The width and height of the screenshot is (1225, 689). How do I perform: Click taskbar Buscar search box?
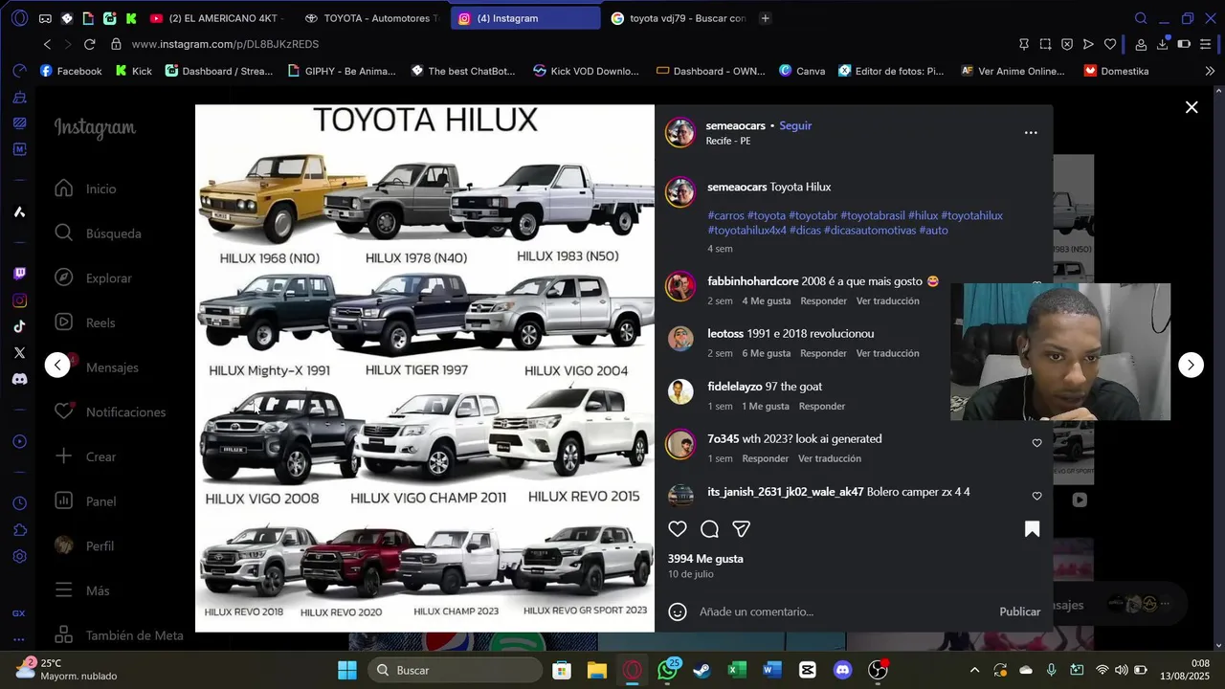456,670
